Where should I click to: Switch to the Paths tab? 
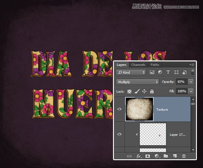[155, 65]
